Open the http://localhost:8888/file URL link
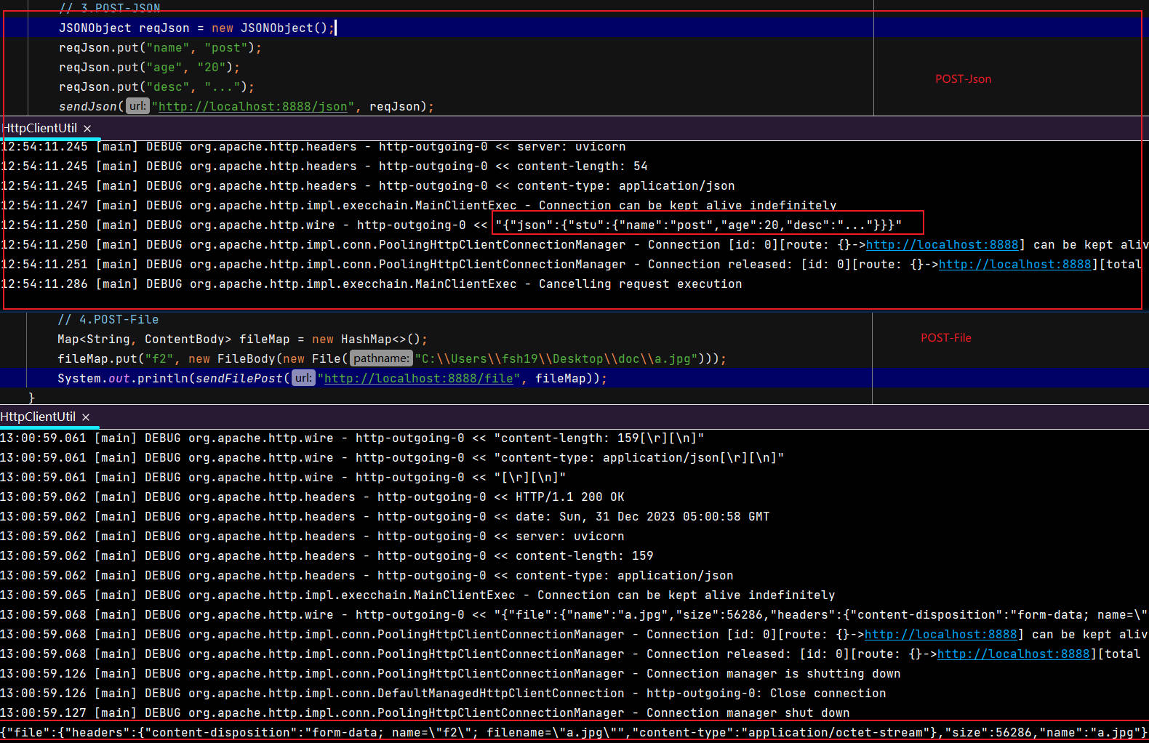This screenshot has height=743, width=1149. (x=418, y=378)
